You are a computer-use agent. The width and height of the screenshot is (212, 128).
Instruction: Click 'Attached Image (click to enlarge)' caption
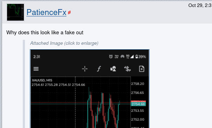(x=64, y=43)
